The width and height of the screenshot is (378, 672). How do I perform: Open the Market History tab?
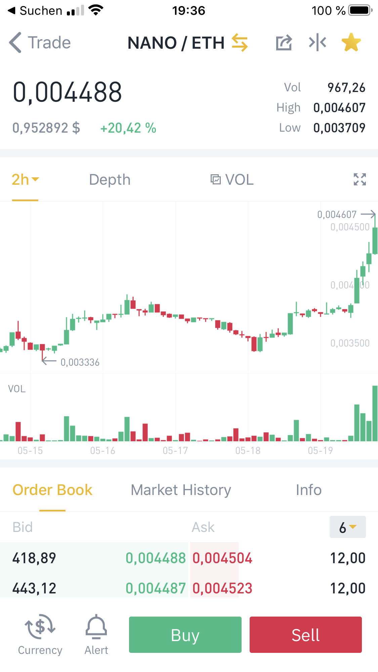[x=181, y=490]
